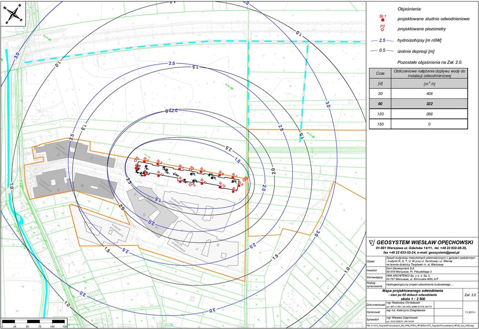
Task: Click the 'Rodzaj opracowania' row label
Action: pos(374,285)
